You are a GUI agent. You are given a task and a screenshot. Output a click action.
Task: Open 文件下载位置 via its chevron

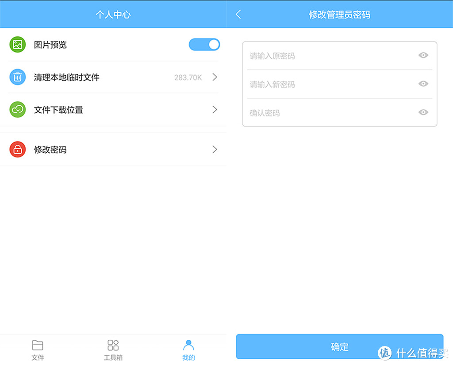(215, 110)
